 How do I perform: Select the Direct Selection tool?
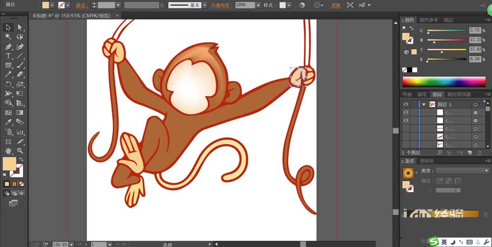[x=20, y=27]
